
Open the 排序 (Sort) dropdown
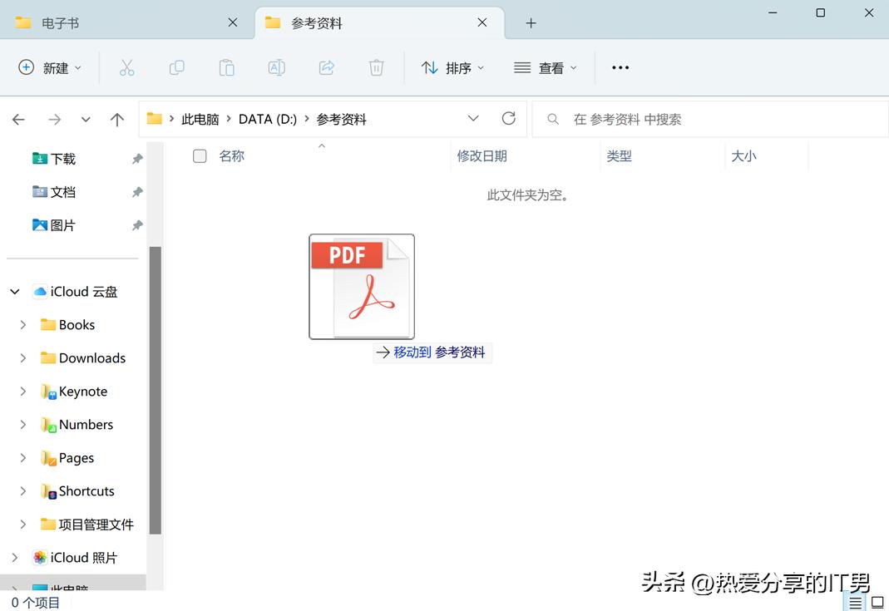click(x=452, y=67)
